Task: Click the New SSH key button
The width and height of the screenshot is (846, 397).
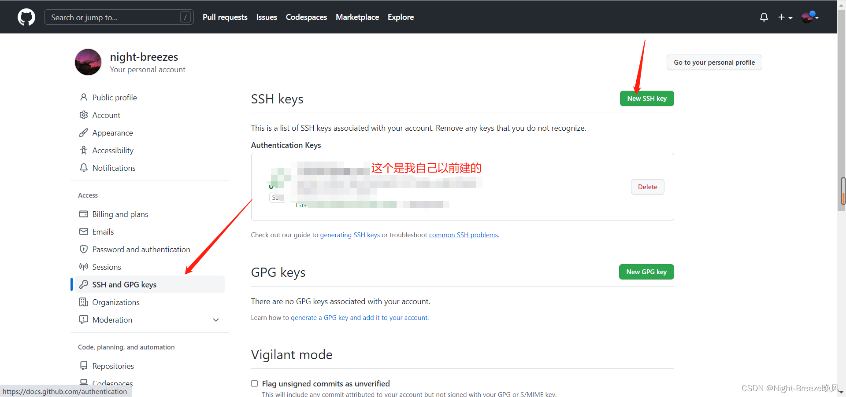Action: coord(647,98)
